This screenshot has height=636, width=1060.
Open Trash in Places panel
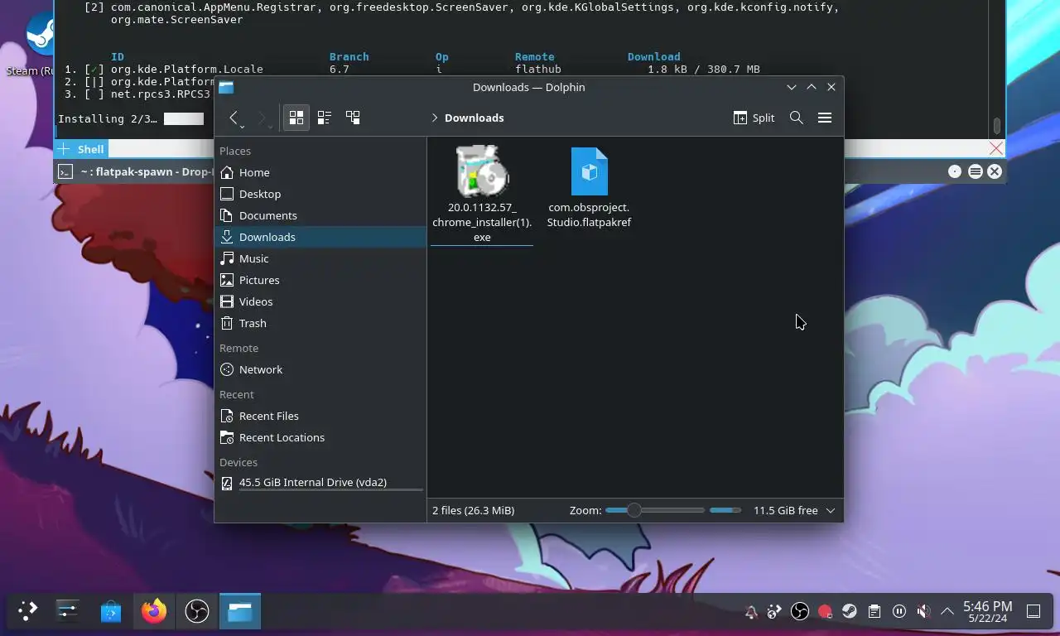[x=320, y=323]
